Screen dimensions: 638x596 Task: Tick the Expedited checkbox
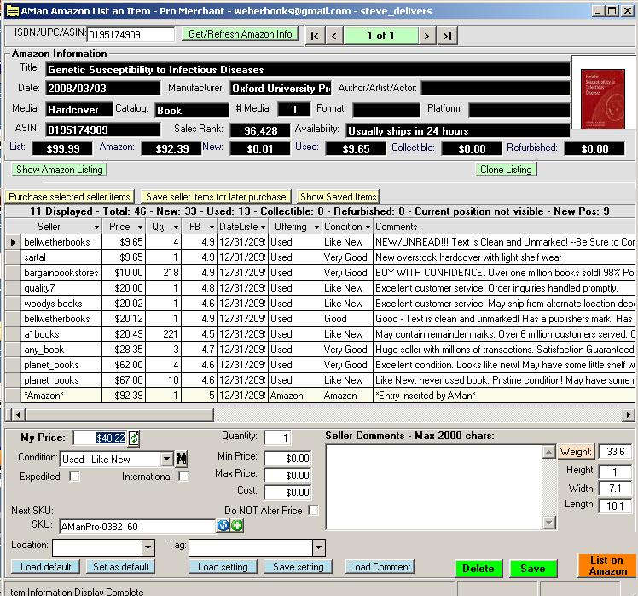tap(74, 476)
